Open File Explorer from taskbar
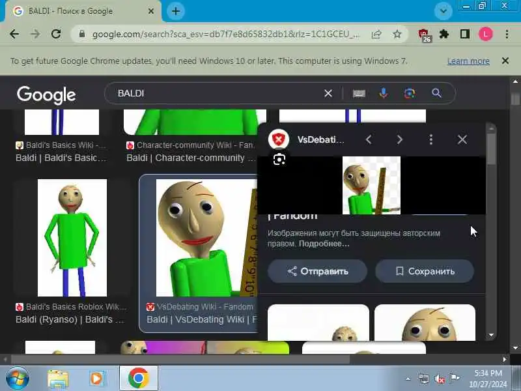Screen dimensions: 521x391 coord(58,379)
